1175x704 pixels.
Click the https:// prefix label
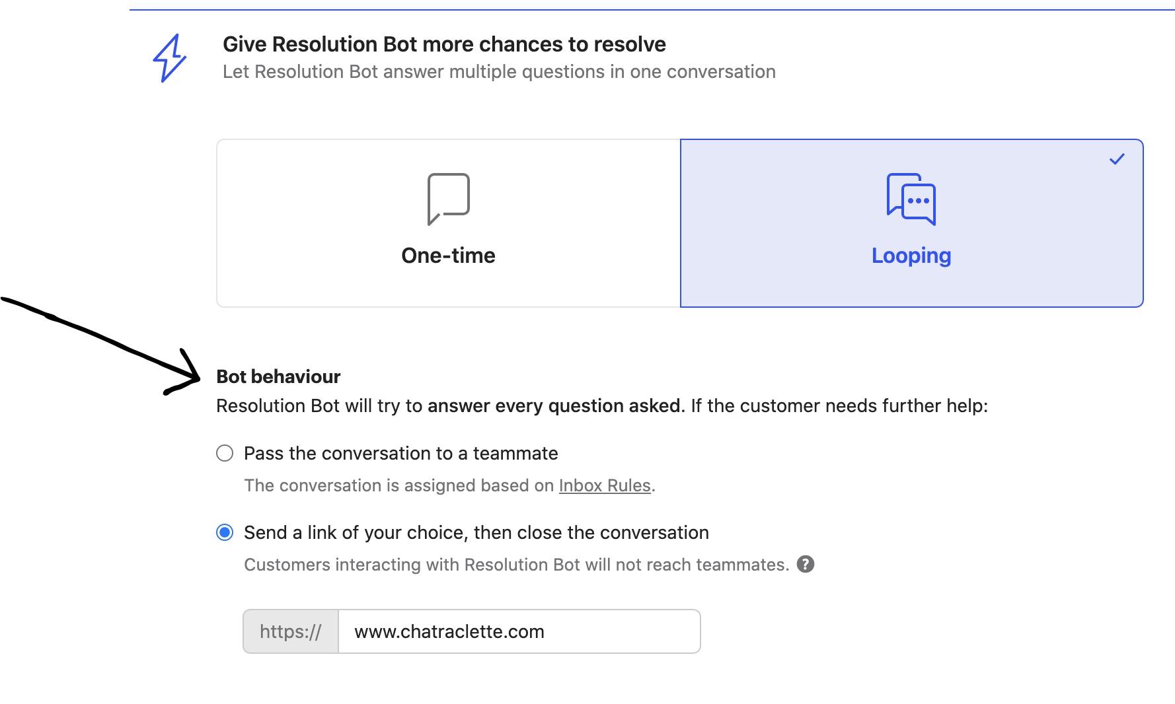291,631
